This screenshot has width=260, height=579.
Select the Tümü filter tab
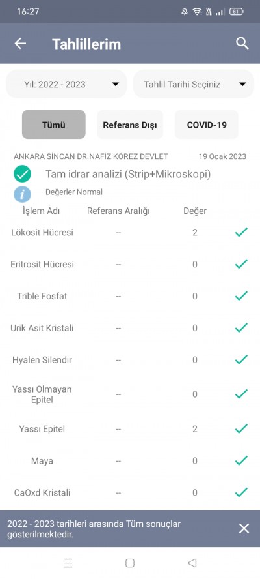[x=54, y=125]
